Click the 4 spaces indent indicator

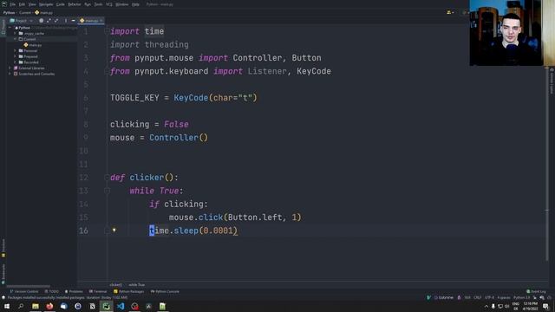[x=504, y=297]
